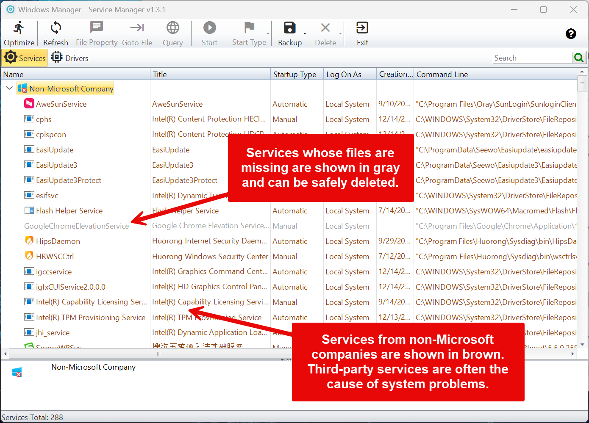The image size is (589, 423).
Task: Select the igccservice row
Action: (x=289, y=271)
